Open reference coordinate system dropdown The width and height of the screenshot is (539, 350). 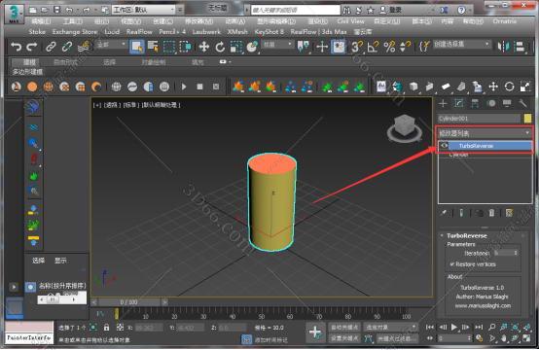(277, 45)
